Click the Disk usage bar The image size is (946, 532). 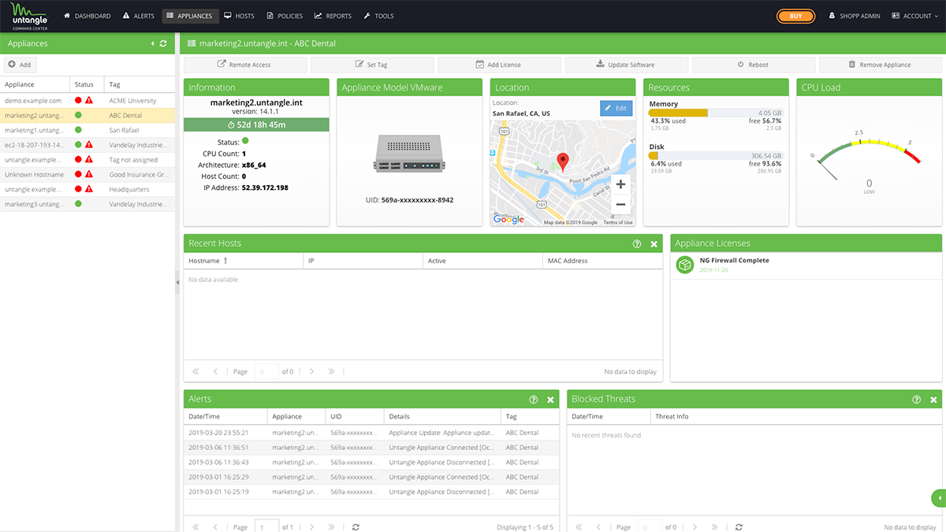coord(716,156)
